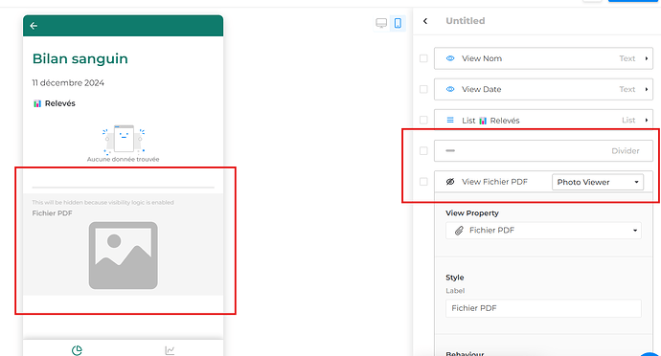Open the Photo Viewer type dropdown
The height and width of the screenshot is (356, 661).
coord(598,182)
